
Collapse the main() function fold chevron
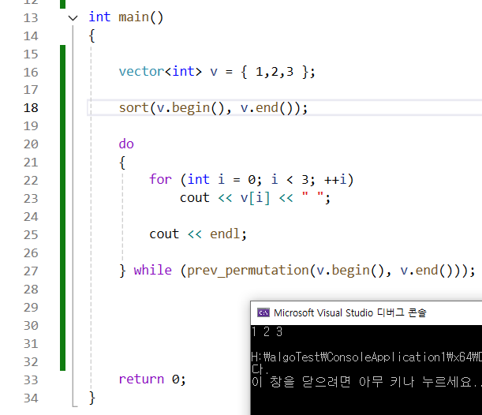click(x=73, y=18)
